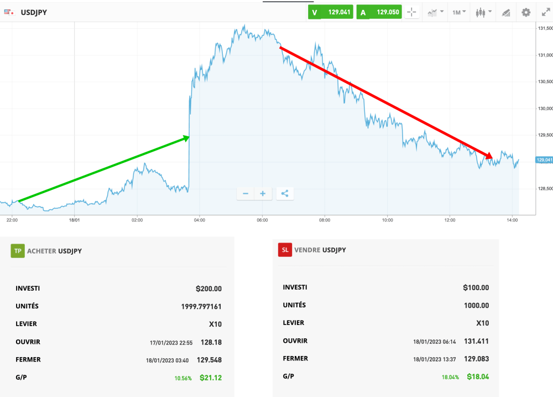553x397 pixels.
Task: Click the green G/P value $21.12
Action: [x=211, y=378]
